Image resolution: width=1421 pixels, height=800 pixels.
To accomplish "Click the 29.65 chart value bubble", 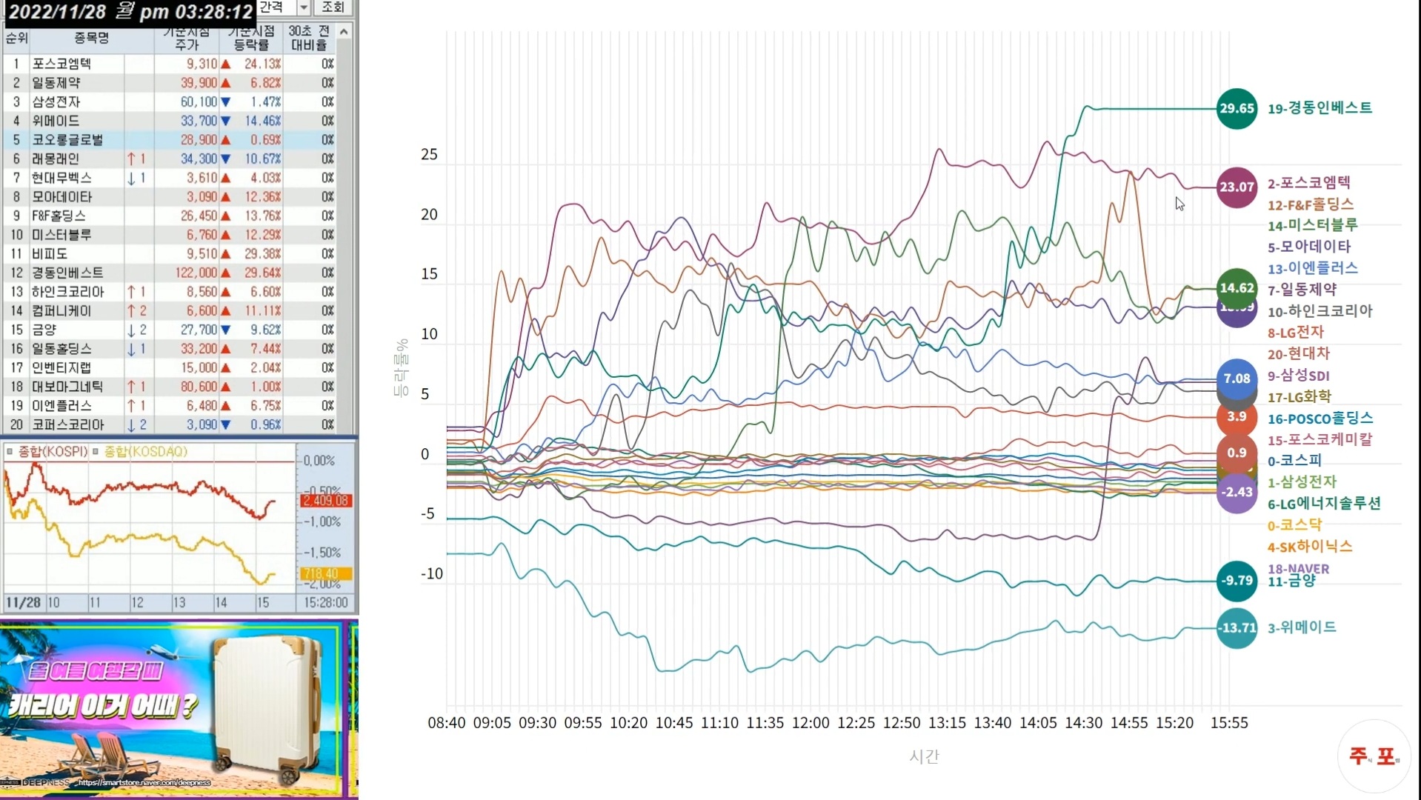I will coord(1237,108).
